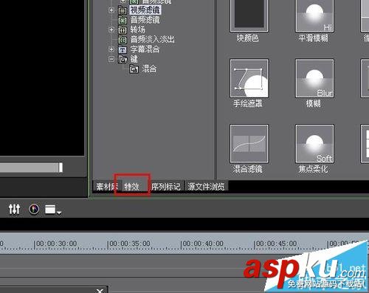Click the 转场 folder icon
The width and height of the screenshot is (369, 293).
pos(123,30)
